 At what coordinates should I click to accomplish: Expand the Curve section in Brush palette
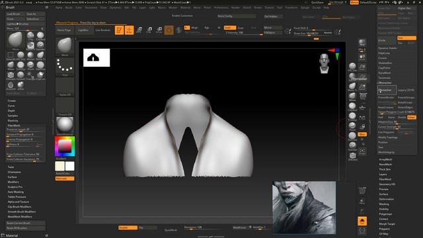(11, 106)
